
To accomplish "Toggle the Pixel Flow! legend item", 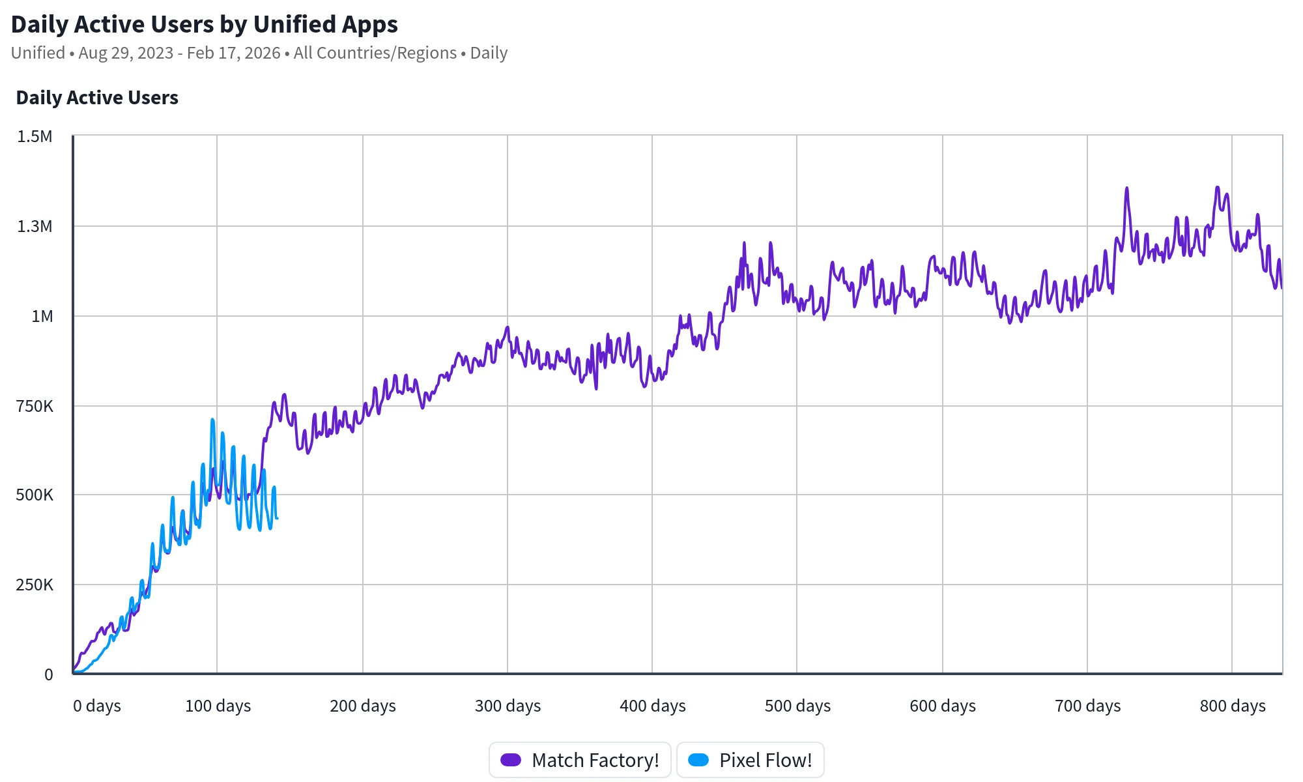I will pyautogui.click(x=751, y=760).
